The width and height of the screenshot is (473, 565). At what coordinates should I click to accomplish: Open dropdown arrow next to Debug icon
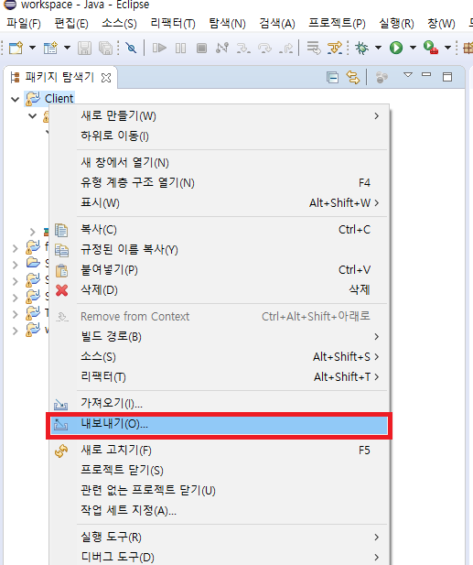click(378, 48)
